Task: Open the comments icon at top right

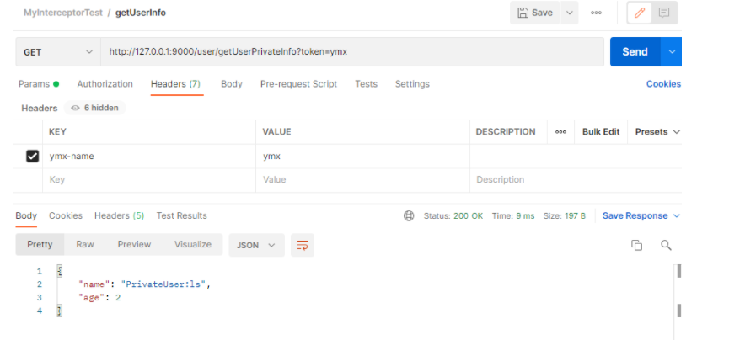Action: pos(664,13)
